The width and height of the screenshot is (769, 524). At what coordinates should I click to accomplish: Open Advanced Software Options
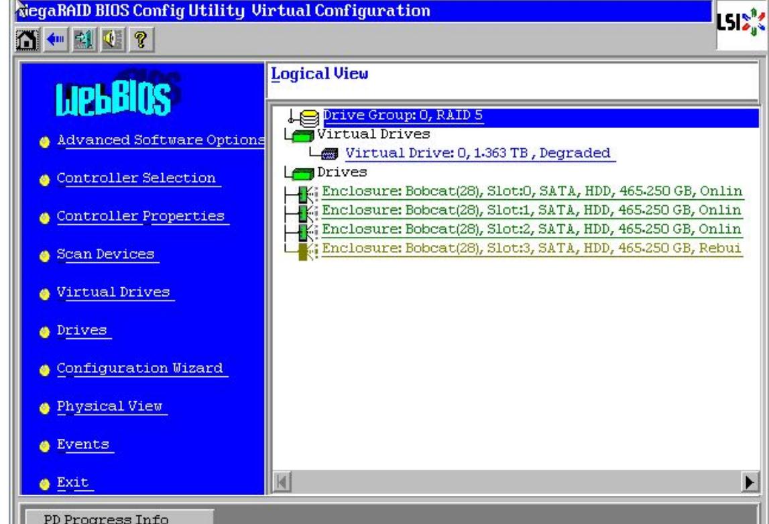coord(161,140)
